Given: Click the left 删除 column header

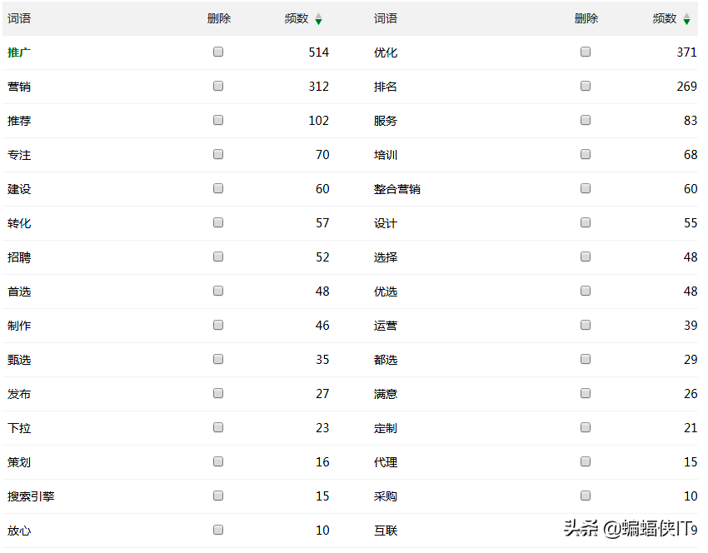Looking at the screenshot, I should pyautogui.click(x=218, y=18).
